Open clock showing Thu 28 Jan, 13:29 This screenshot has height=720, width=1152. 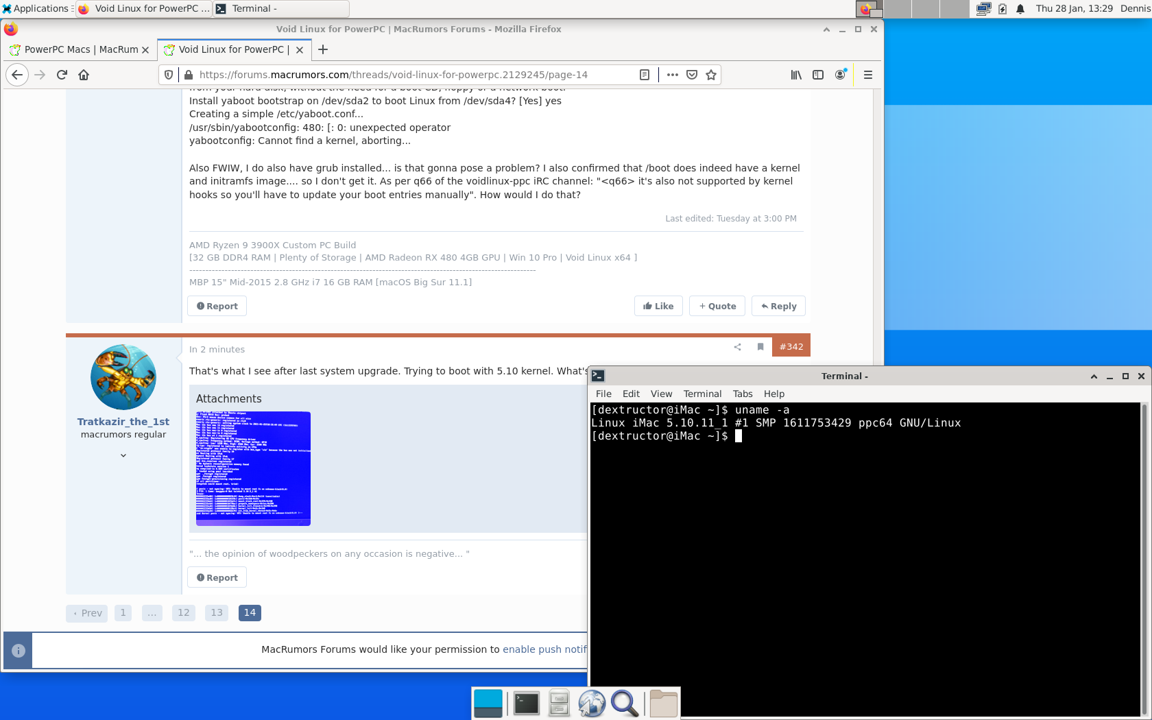coord(1074,9)
